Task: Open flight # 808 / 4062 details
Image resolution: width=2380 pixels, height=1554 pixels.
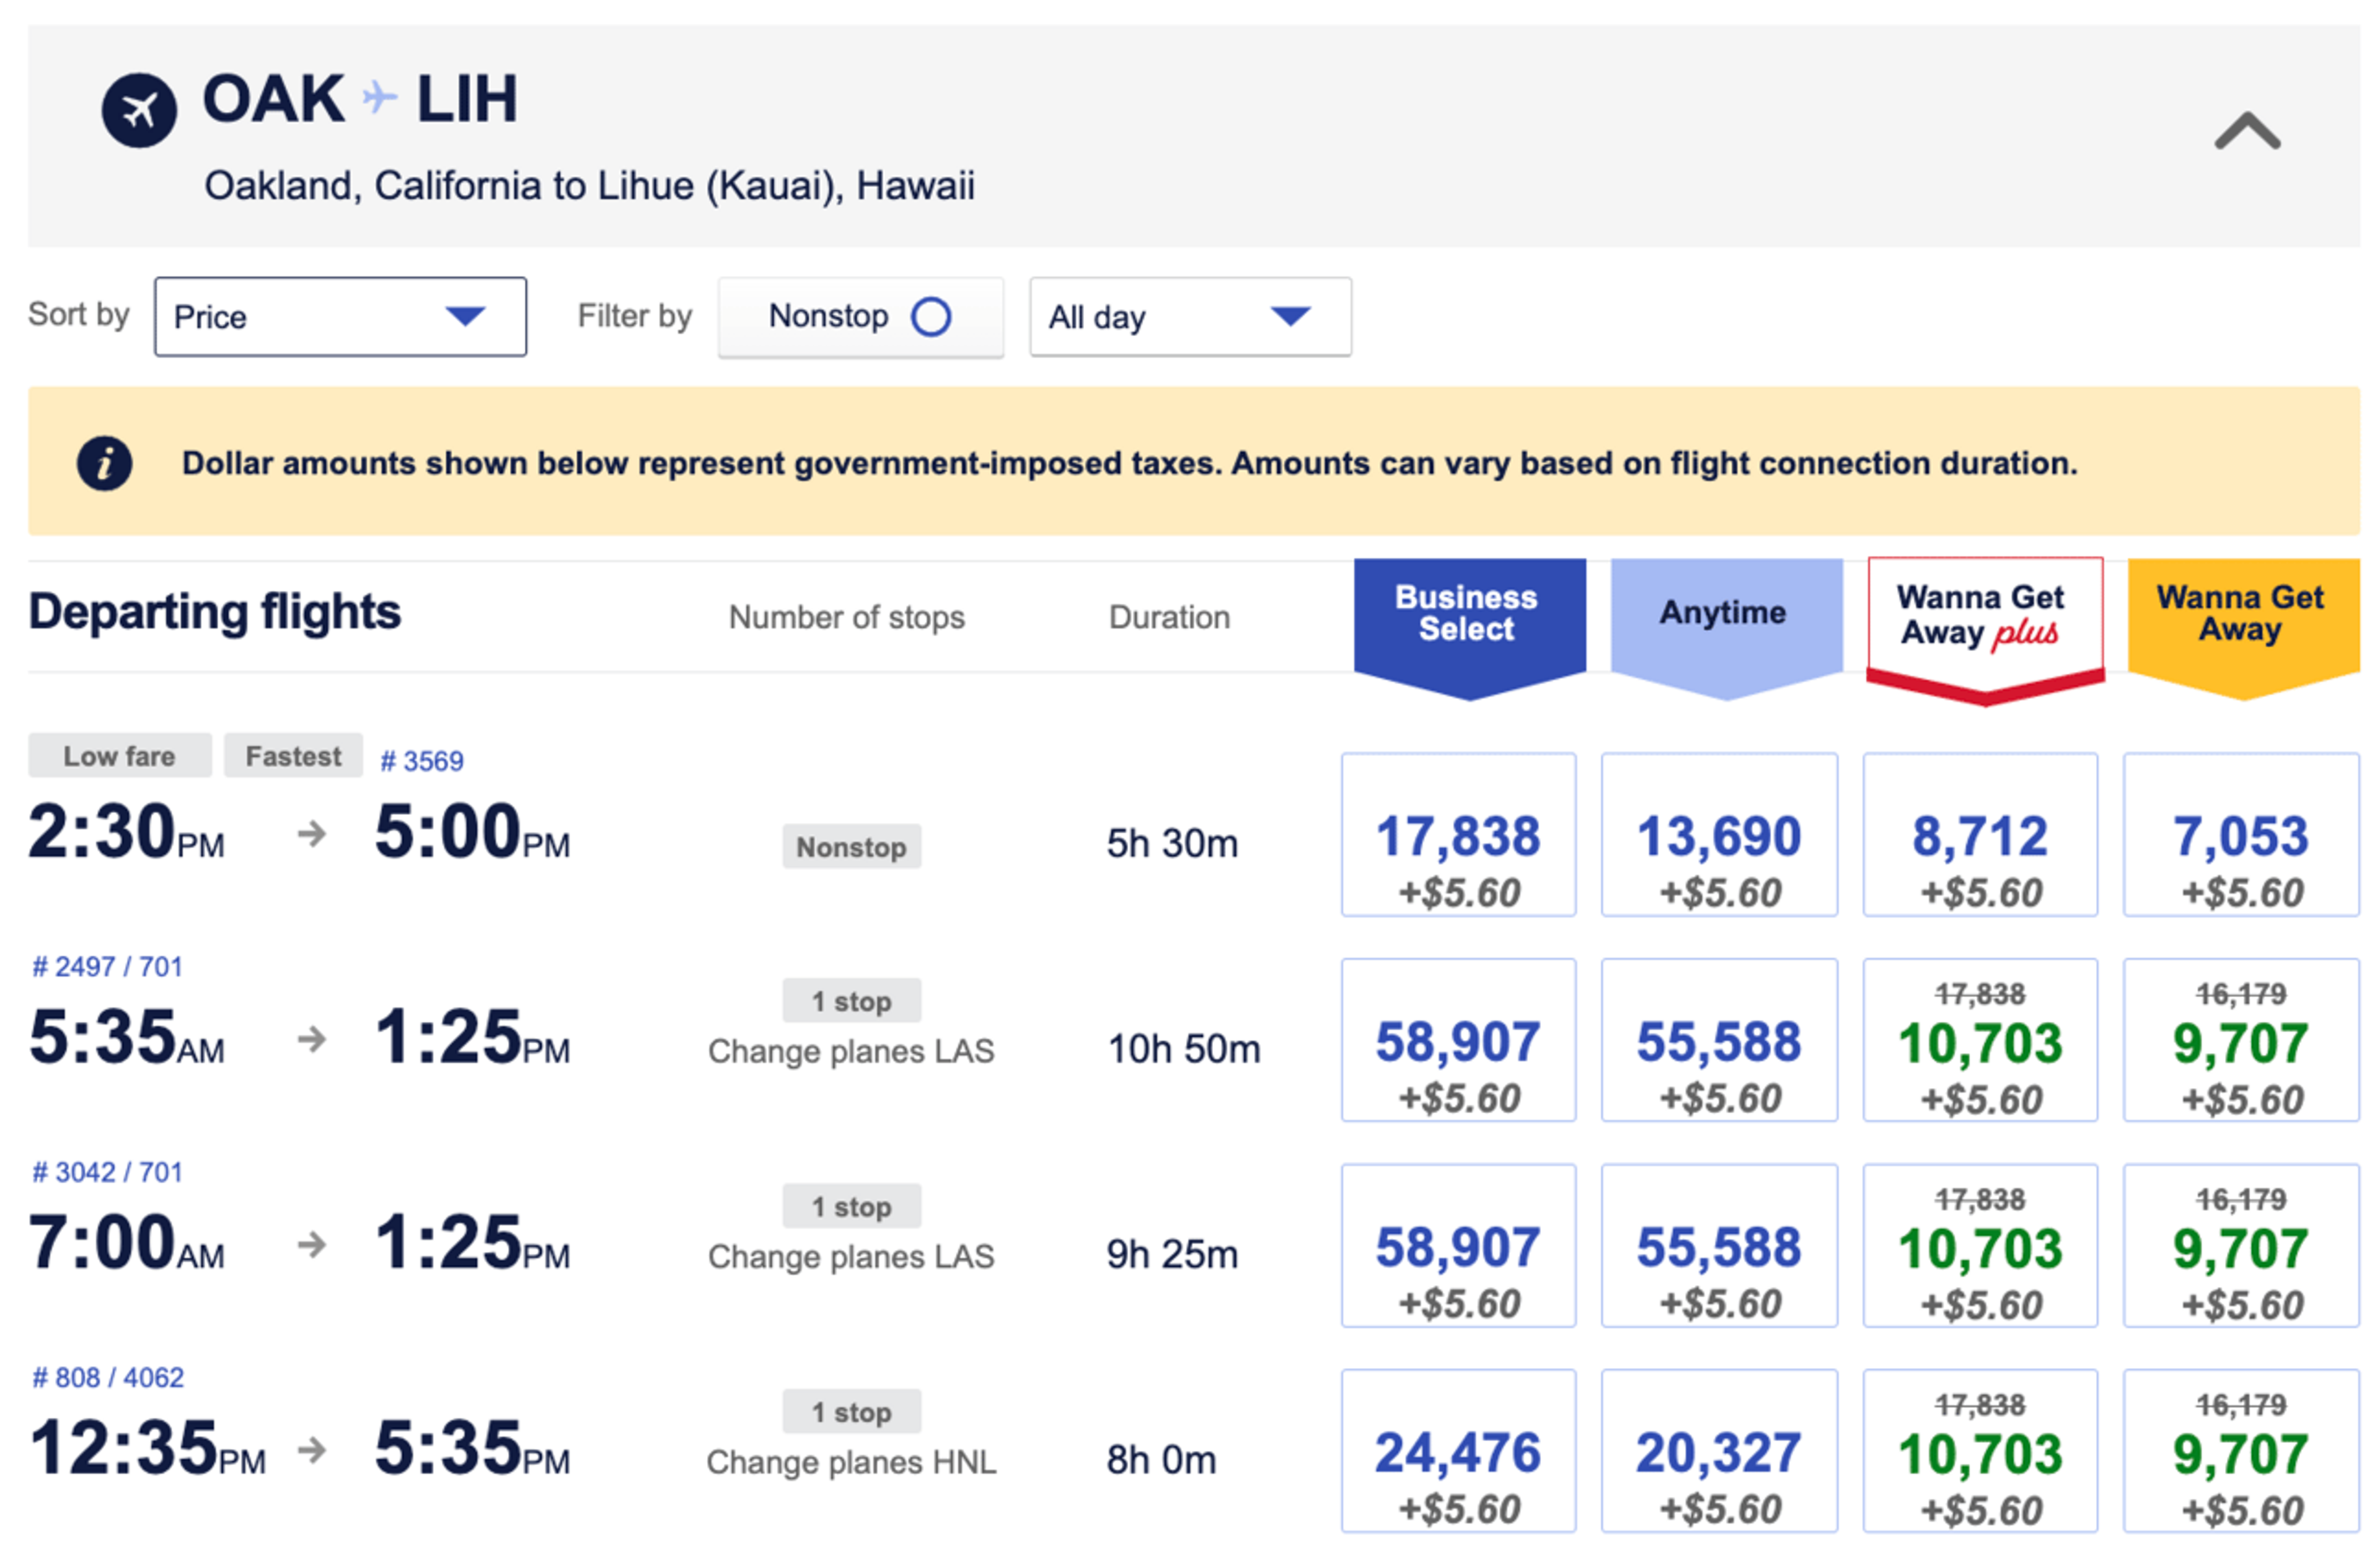Action: pos(108,1378)
